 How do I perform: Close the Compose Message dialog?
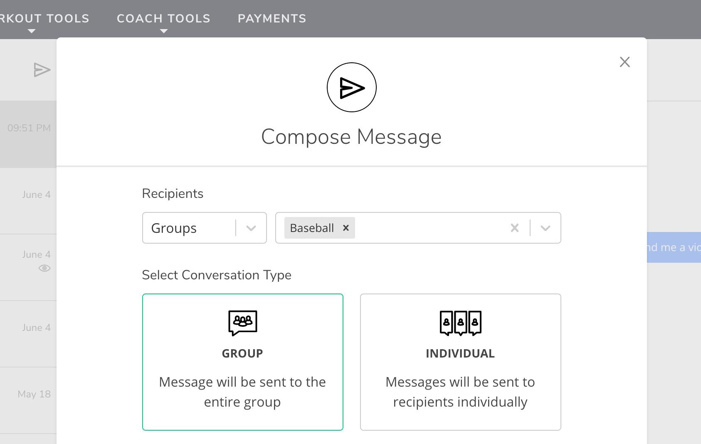(x=624, y=62)
